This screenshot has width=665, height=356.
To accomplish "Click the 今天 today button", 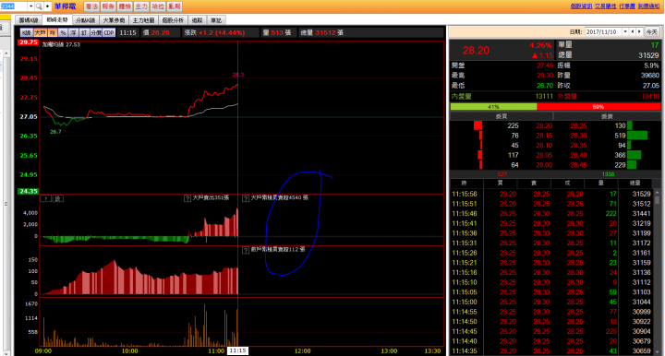I will point(652,31).
